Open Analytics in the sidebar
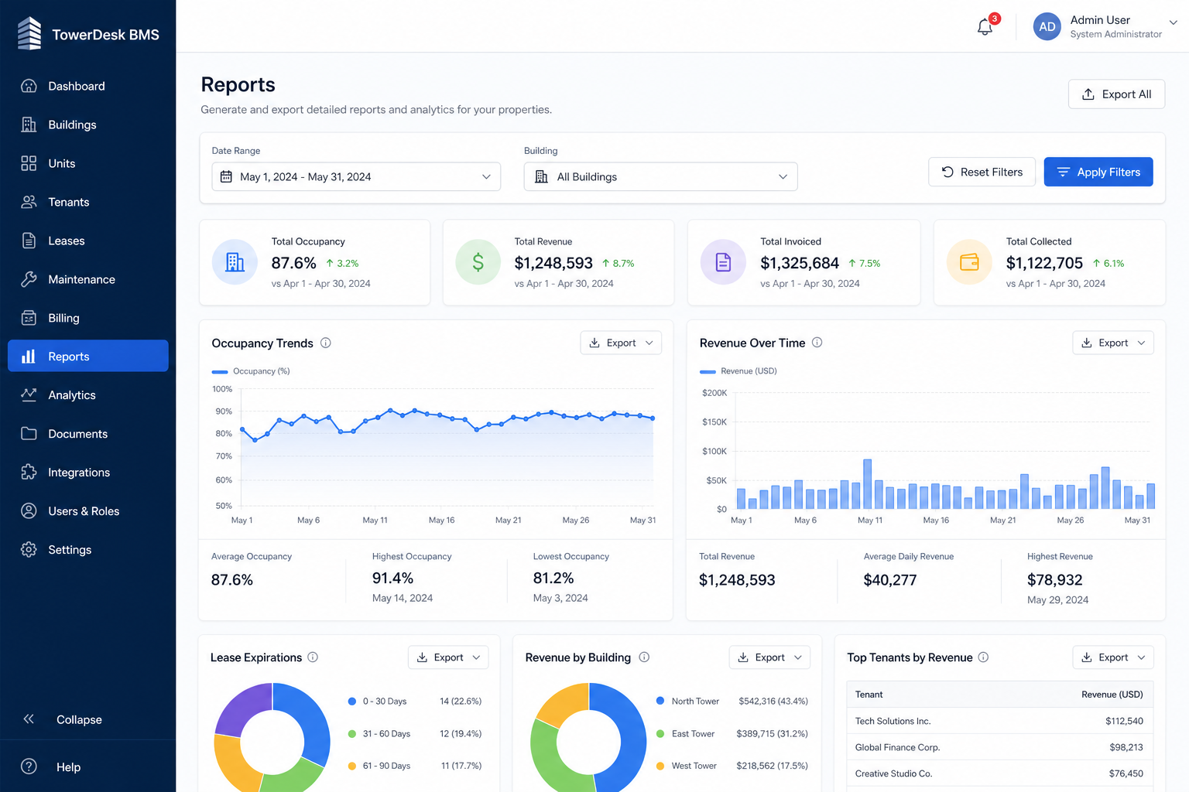Image resolution: width=1189 pixels, height=792 pixels. (x=88, y=394)
